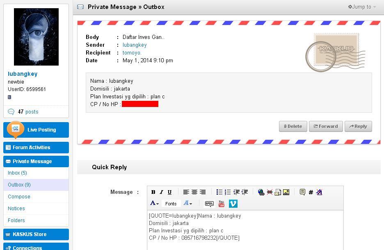384x250 pixels.
Task: Open Forum Activities section
Action: (36, 148)
